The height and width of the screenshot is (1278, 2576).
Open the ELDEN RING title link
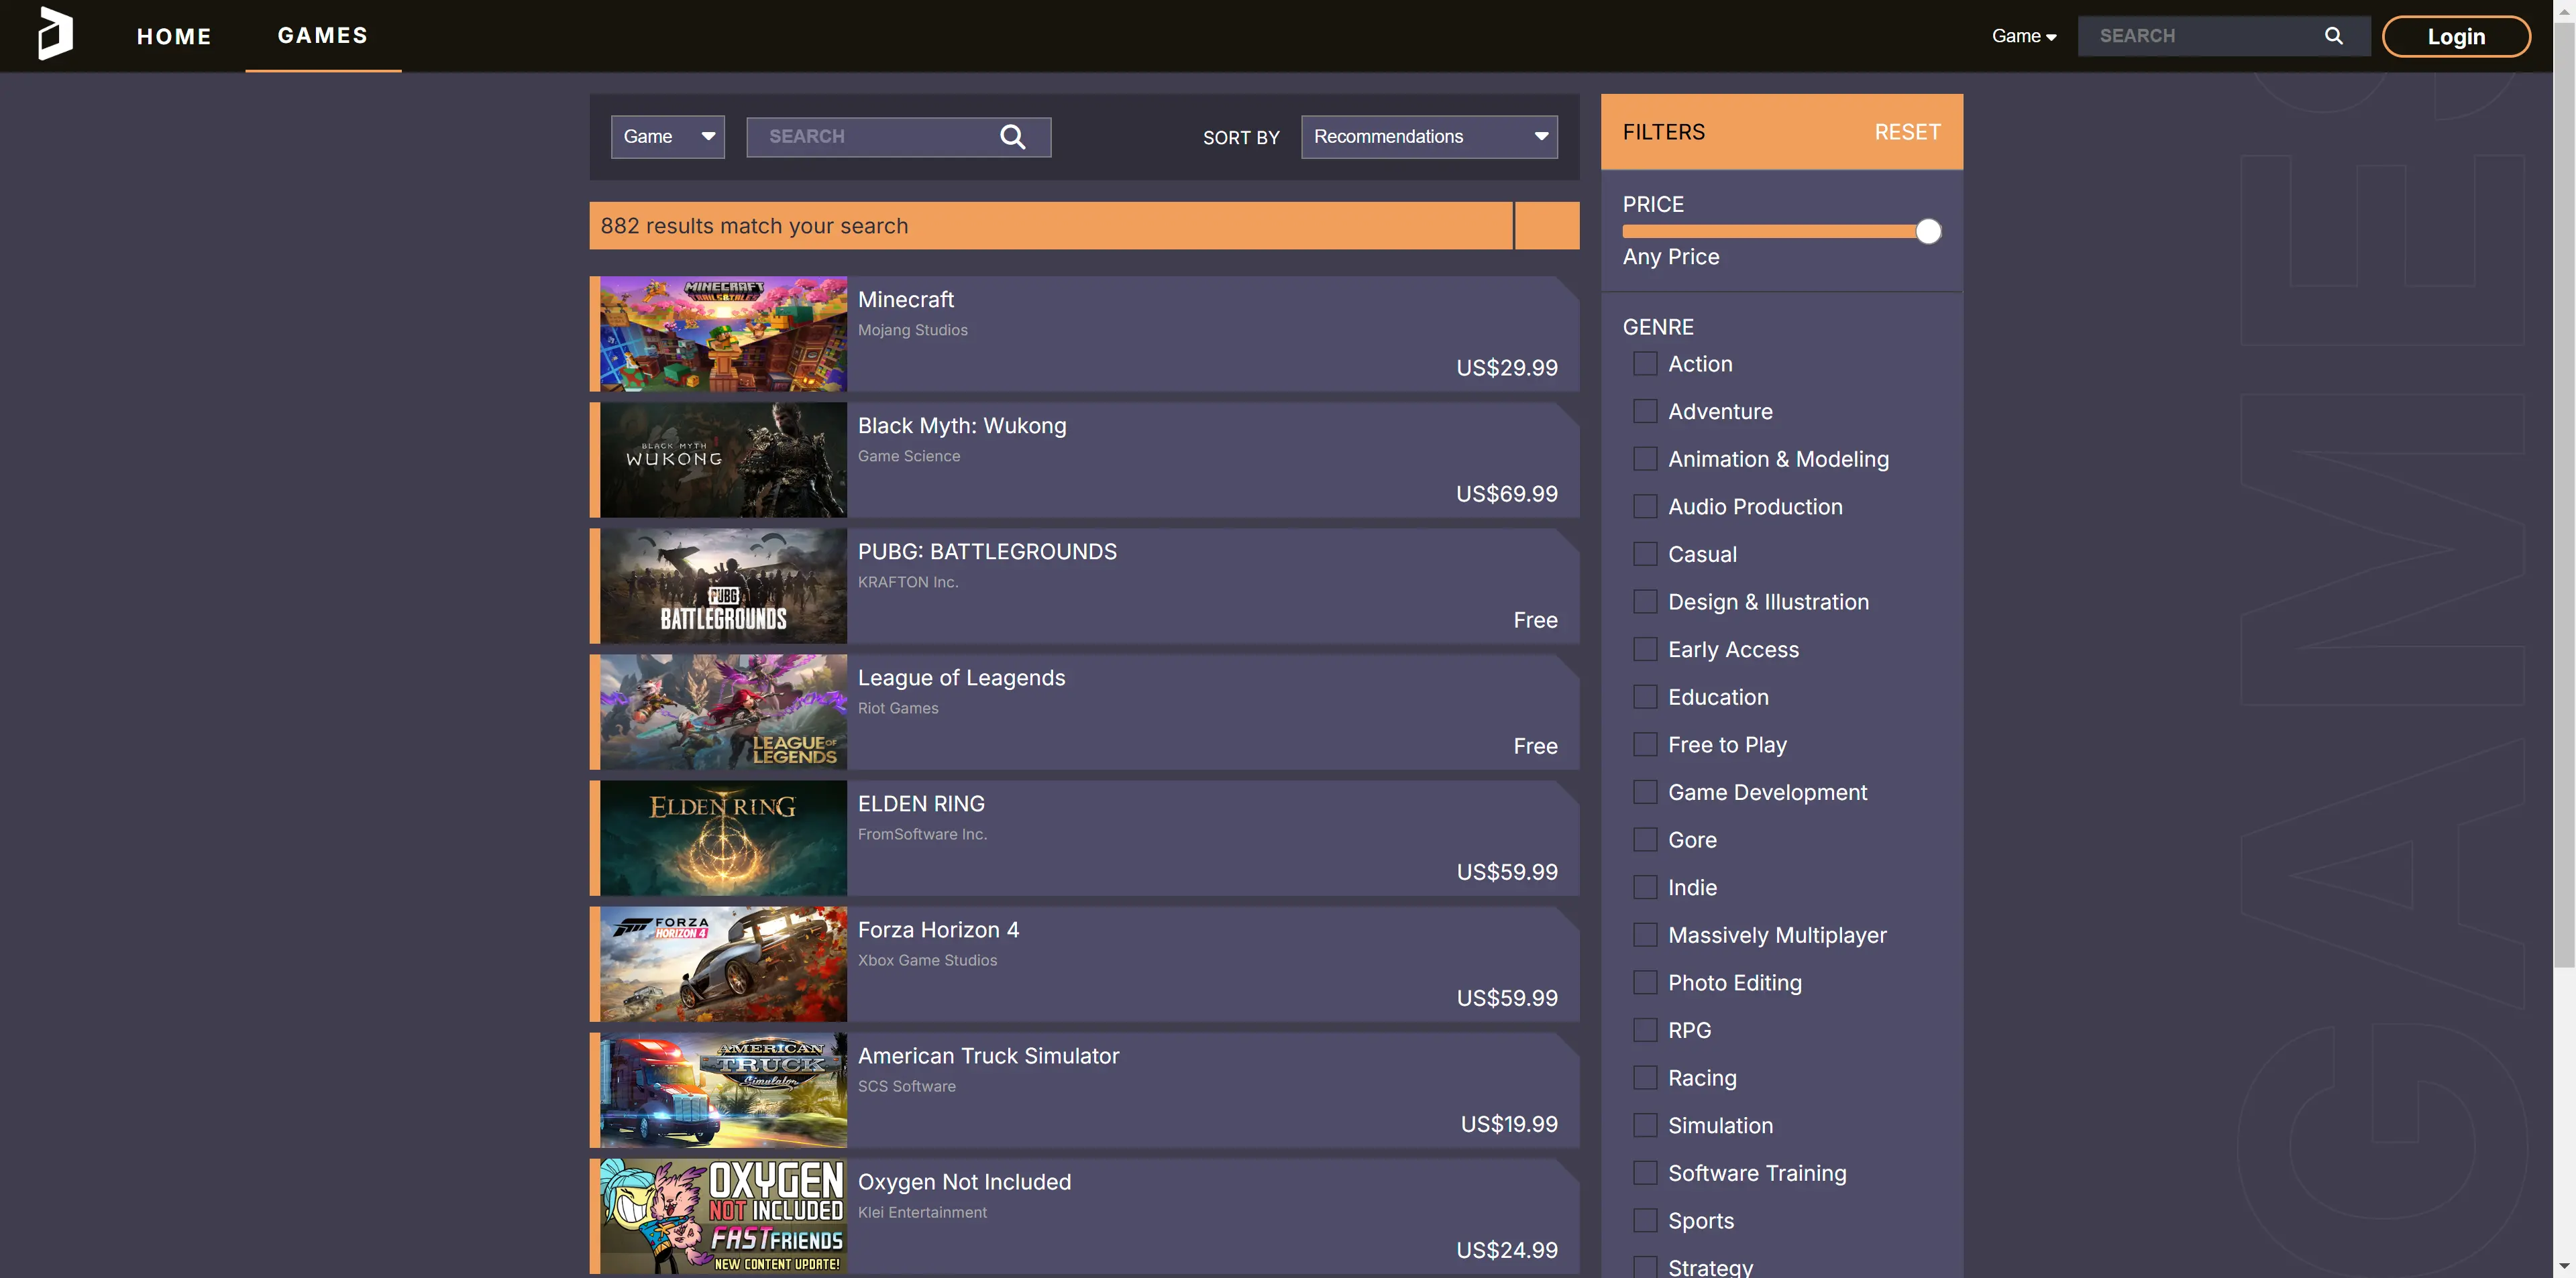921,803
